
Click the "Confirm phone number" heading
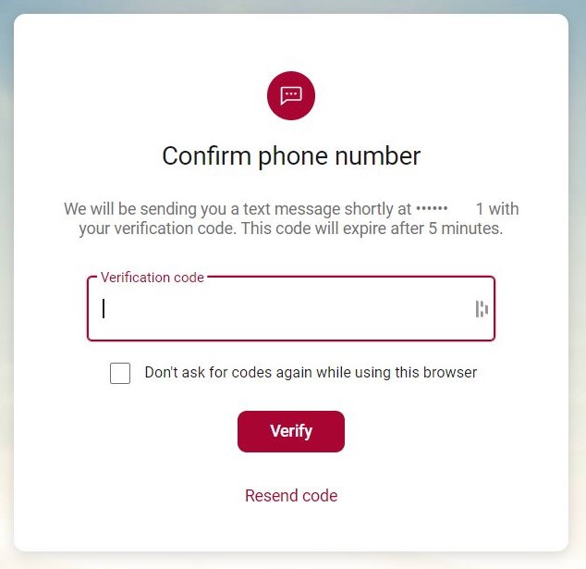pyautogui.click(x=291, y=155)
